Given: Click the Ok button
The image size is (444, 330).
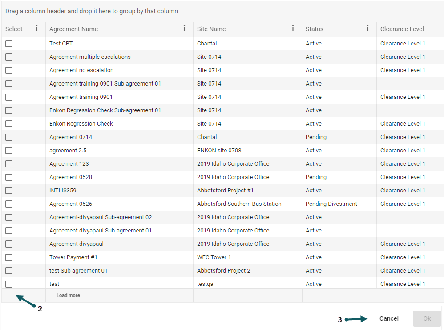Looking at the screenshot, I should [427, 318].
